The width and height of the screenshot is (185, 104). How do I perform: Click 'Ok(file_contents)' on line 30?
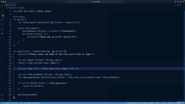point(28,95)
